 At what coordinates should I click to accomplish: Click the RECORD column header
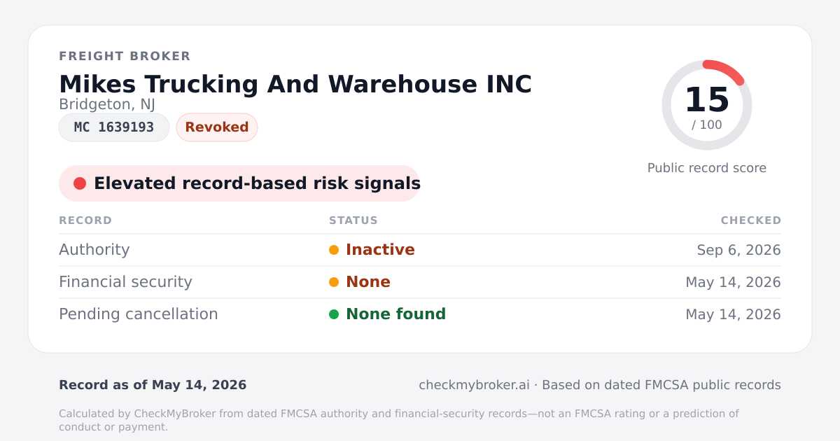pyautogui.click(x=85, y=220)
